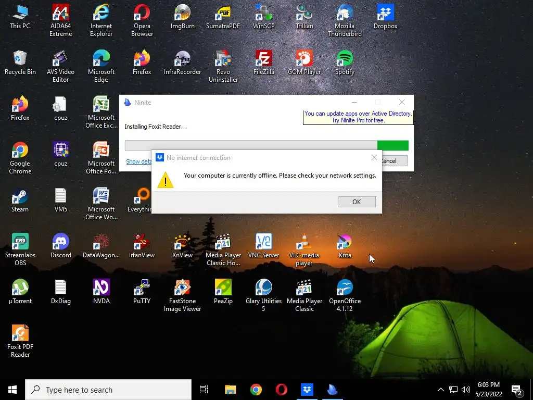Select the Microsoft Office PowerPoint shortcut

[101, 158]
